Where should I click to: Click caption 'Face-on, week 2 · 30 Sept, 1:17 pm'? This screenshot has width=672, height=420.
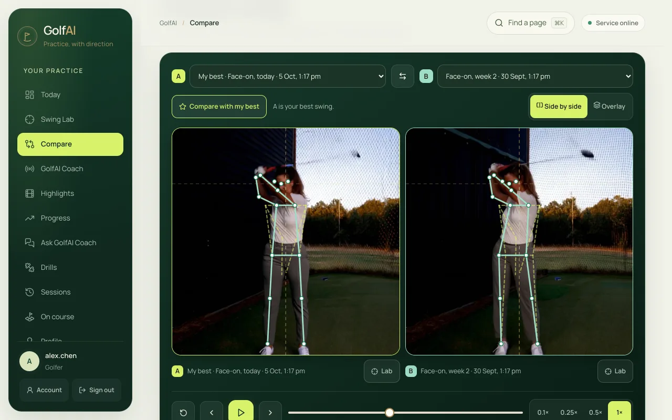[471, 371]
